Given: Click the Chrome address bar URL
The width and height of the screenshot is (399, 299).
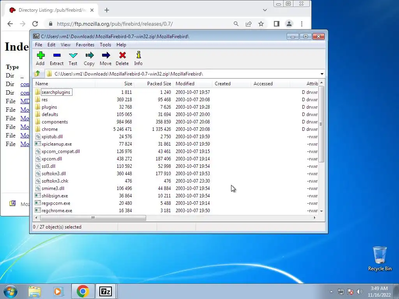Looking at the screenshot, I should click(x=115, y=24).
